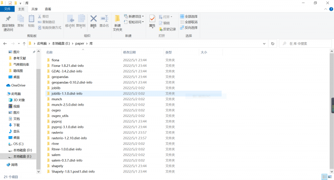Refresh the folder with the address bar button
334x180 pixels.
273,43
